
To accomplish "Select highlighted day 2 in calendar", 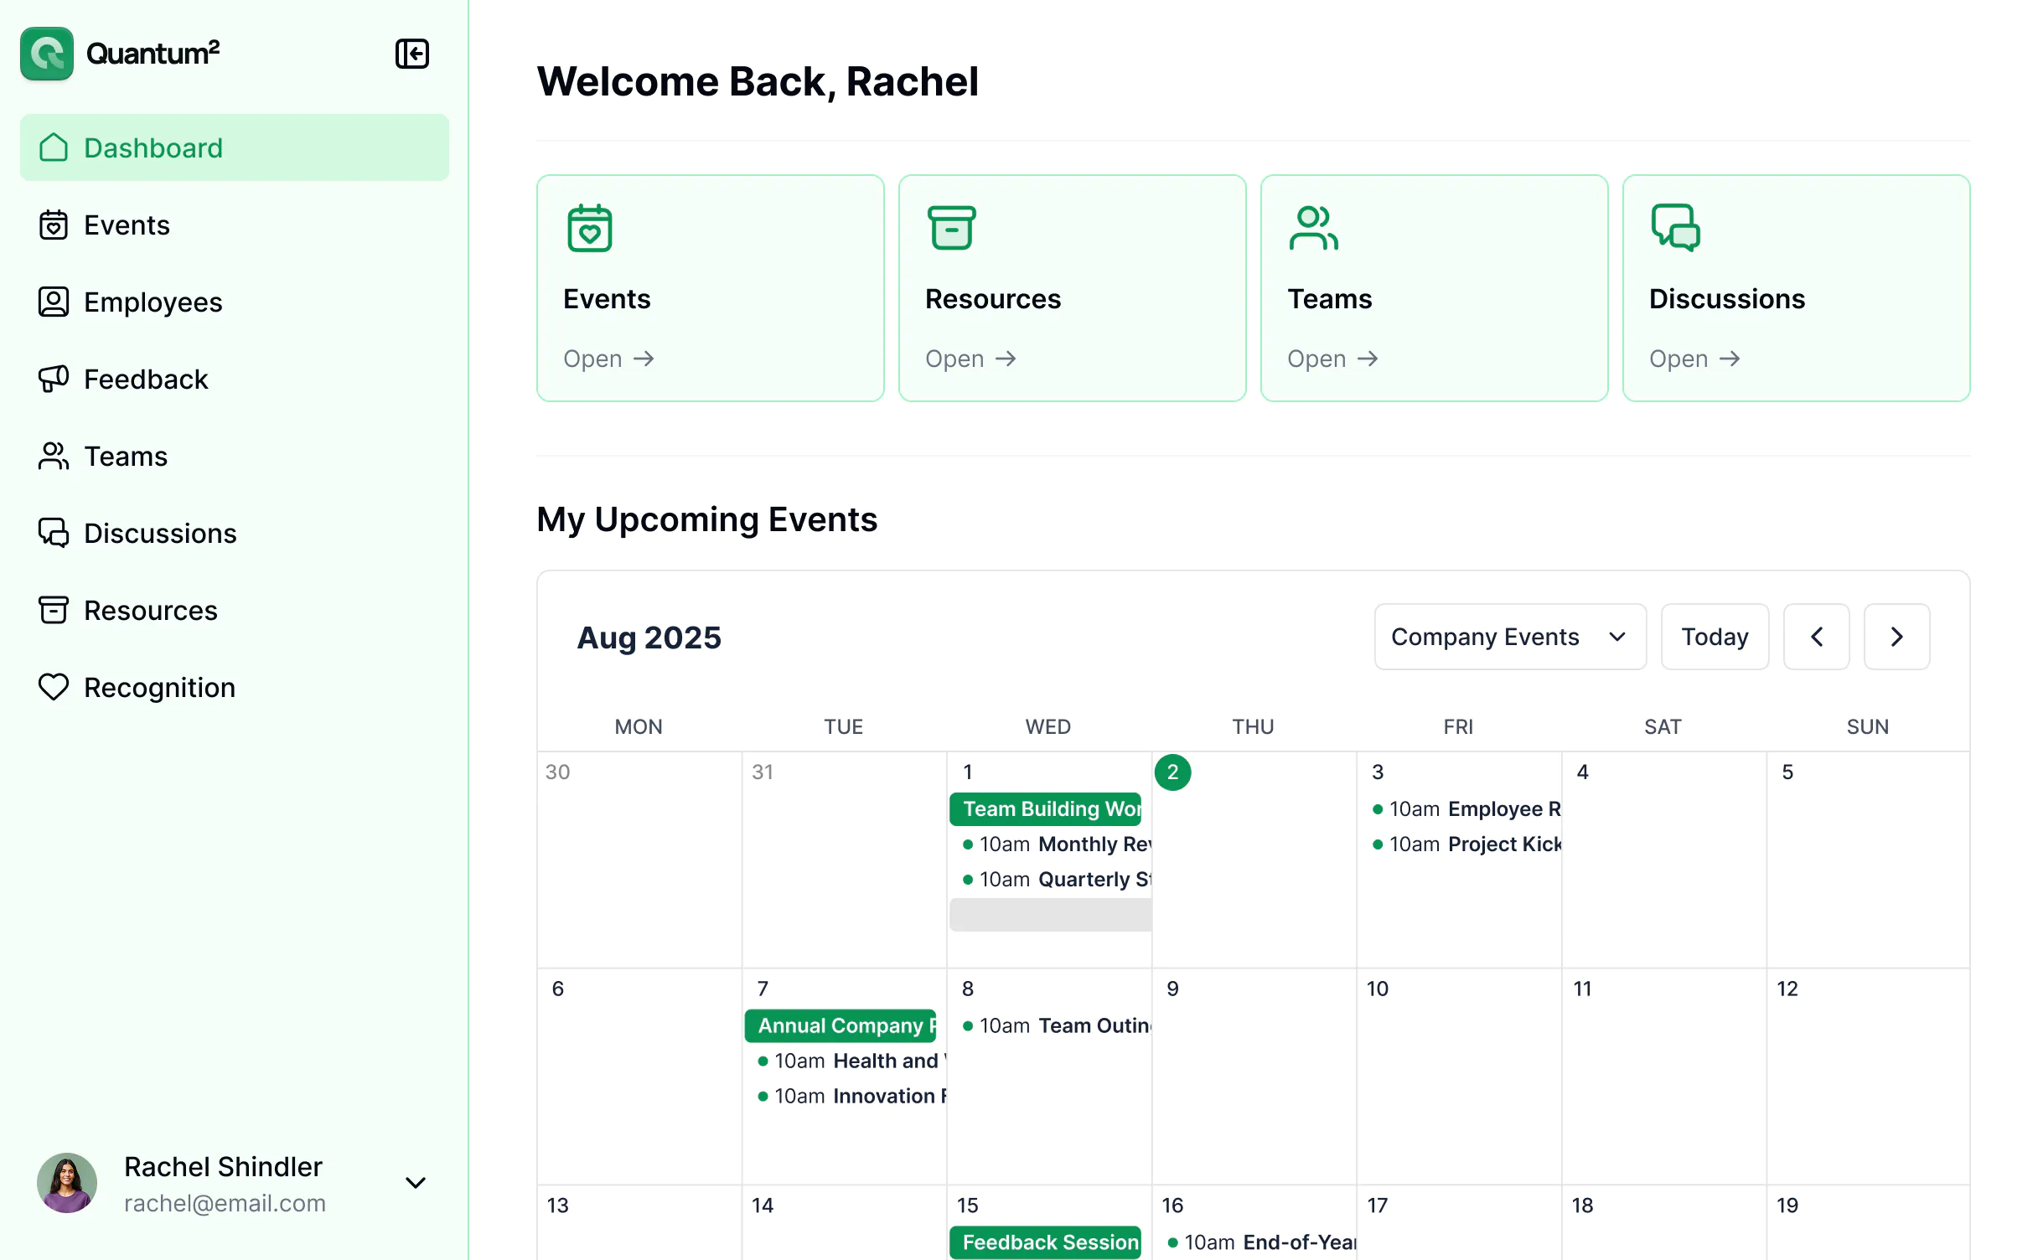I will point(1172,772).
